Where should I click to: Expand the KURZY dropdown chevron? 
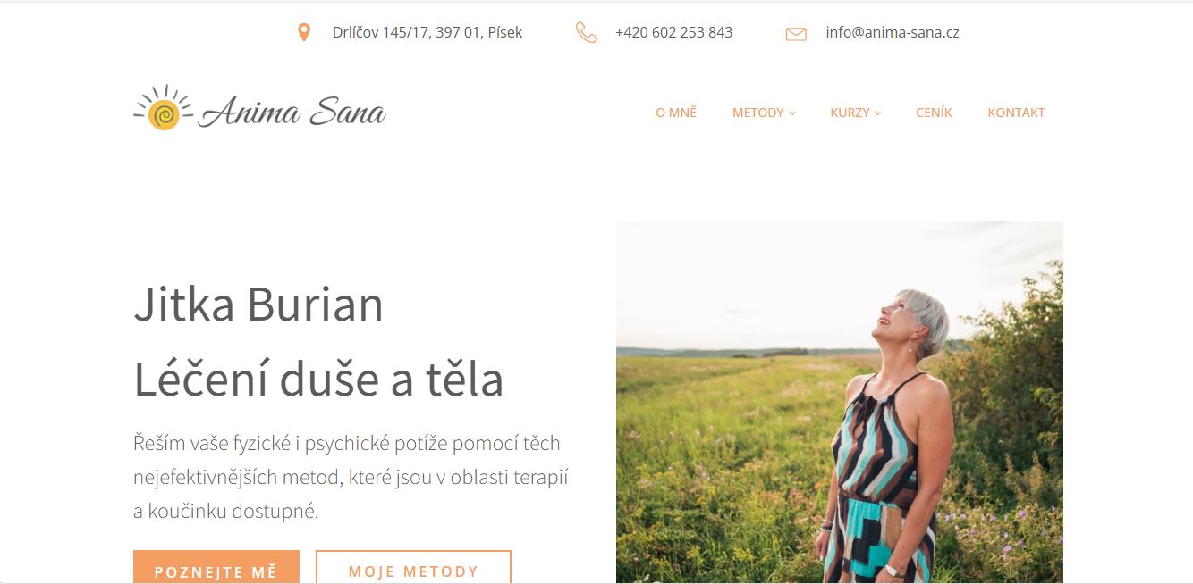tap(877, 113)
